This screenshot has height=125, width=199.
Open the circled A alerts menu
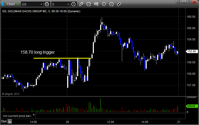point(111,4)
